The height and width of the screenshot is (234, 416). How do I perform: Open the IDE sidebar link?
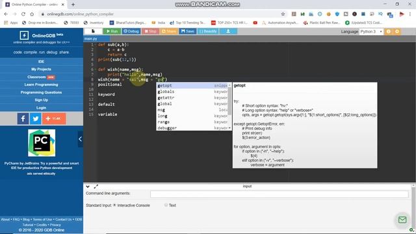point(42,62)
